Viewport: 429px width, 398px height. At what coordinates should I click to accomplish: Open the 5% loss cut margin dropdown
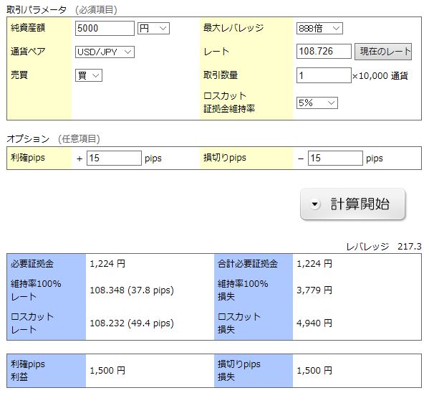(x=317, y=103)
